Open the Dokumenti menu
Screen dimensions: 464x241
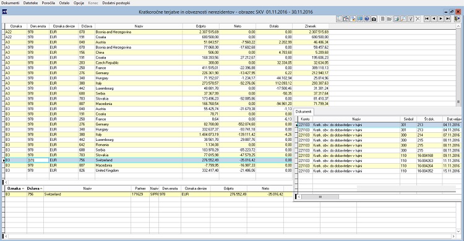[11, 3]
